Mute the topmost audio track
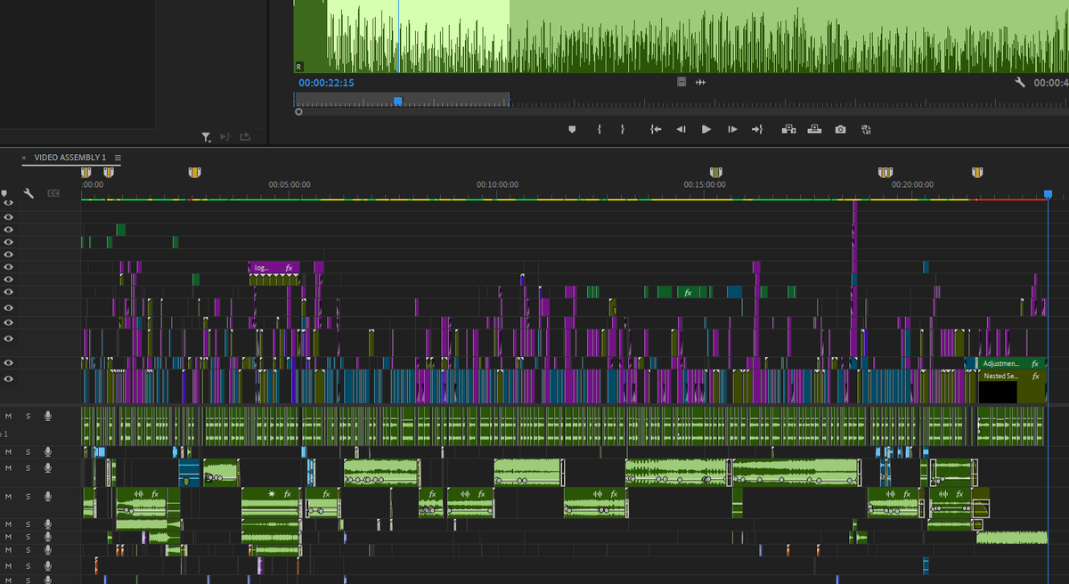This screenshot has width=1069, height=584. click(x=9, y=416)
